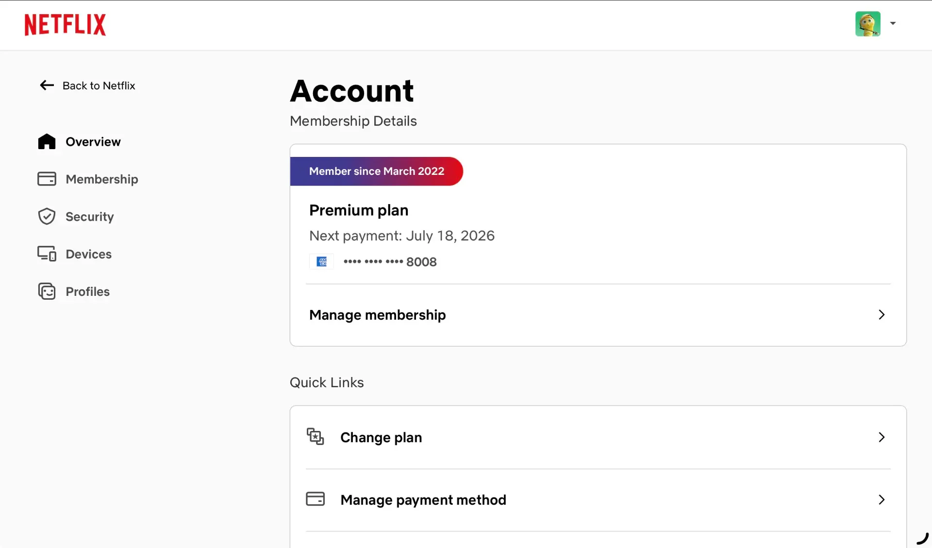This screenshot has width=932, height=548.
Task: Click the Devices icon in sidebar
Action: (47, 254)
